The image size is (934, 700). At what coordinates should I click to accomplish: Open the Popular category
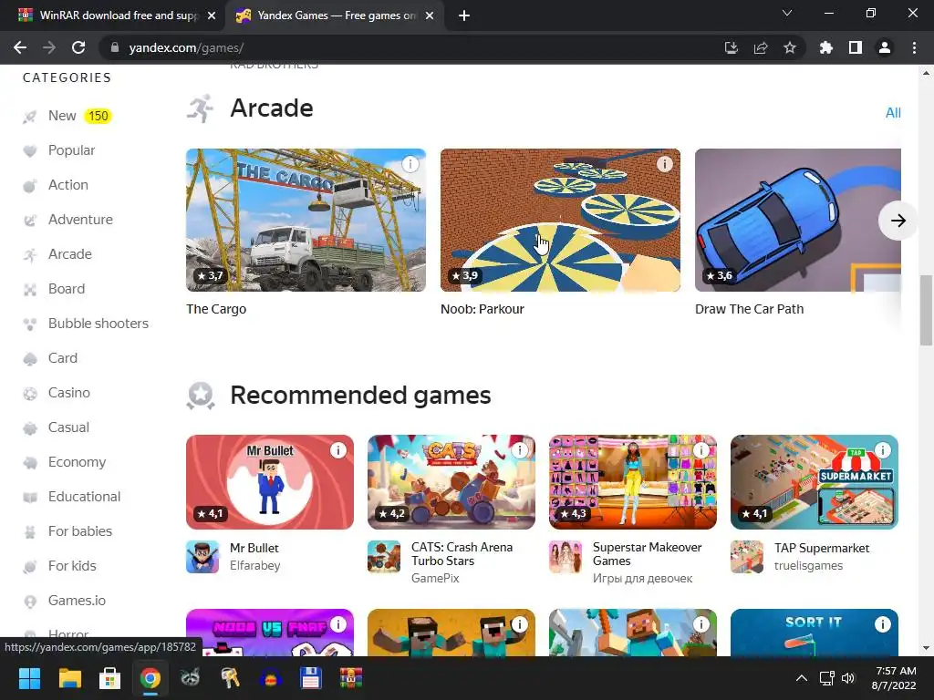pos(71,150)
